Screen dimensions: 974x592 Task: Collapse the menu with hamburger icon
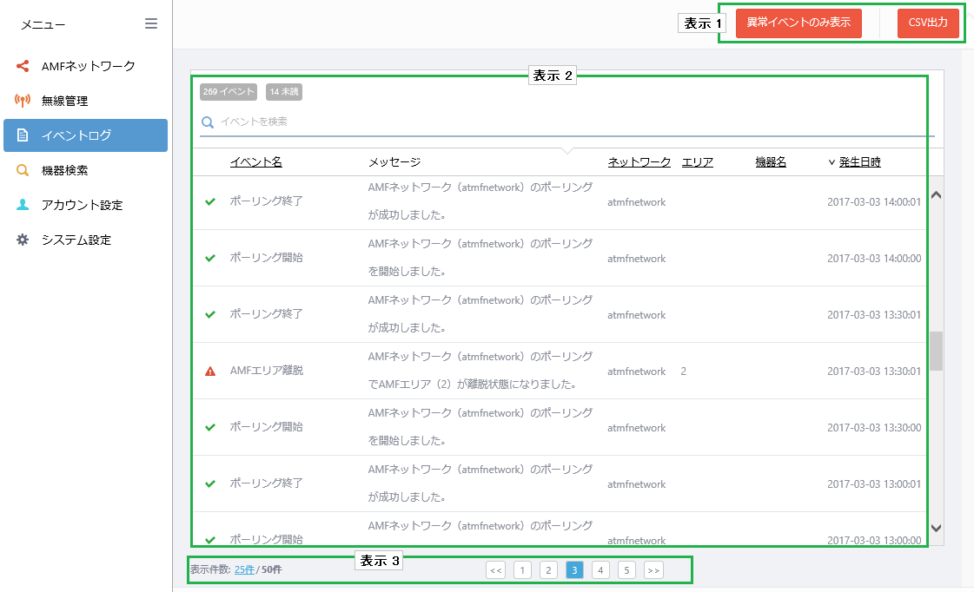coord(151,23)
